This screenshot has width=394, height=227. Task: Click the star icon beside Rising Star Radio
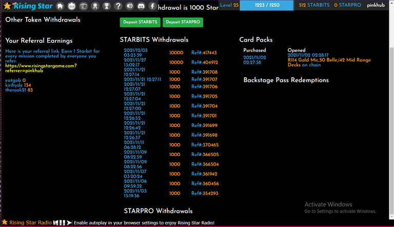click(5, 222)
